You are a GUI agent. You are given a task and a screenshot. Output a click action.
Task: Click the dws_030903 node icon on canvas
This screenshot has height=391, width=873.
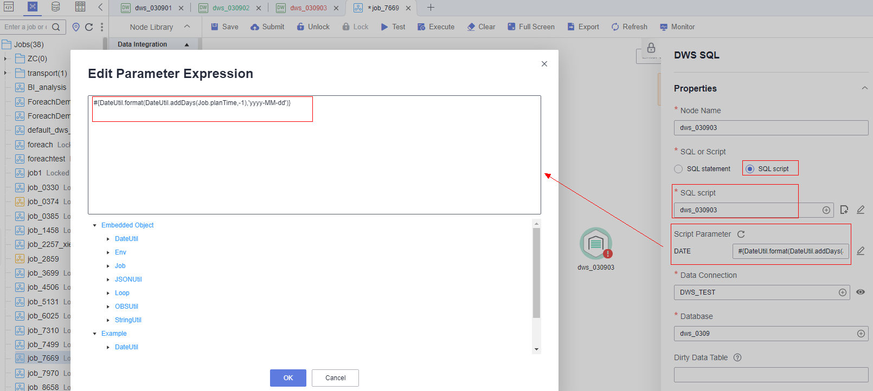point(595,244)
